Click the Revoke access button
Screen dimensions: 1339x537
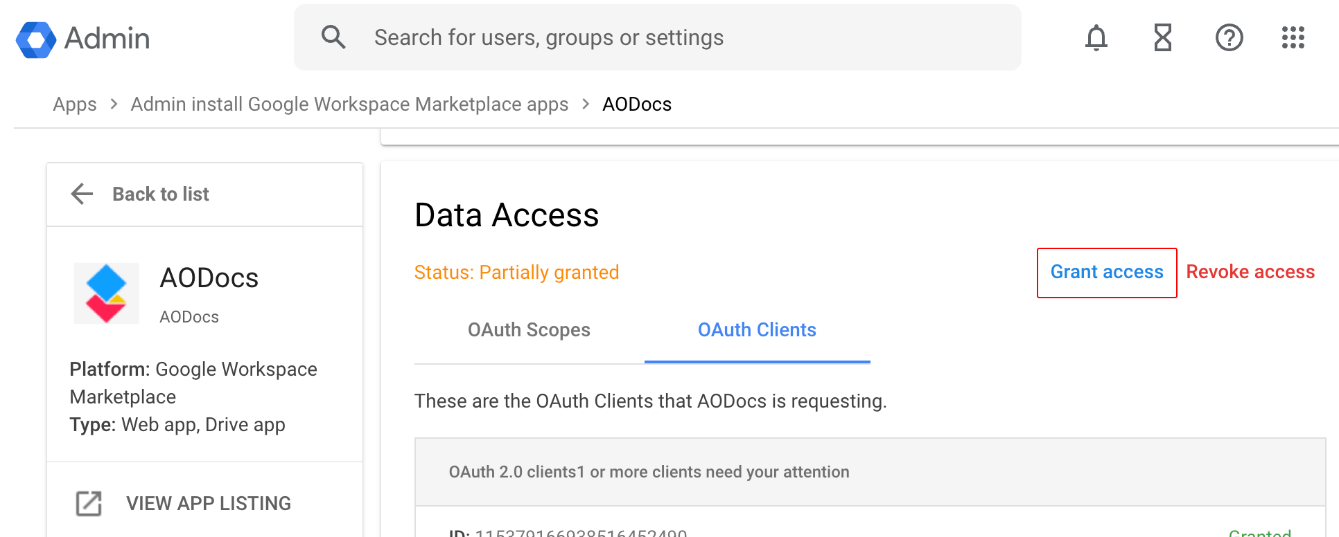1250,273
